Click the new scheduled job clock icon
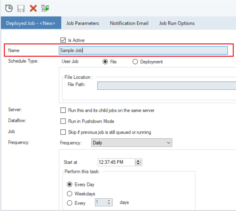 (x=9, y=8)
